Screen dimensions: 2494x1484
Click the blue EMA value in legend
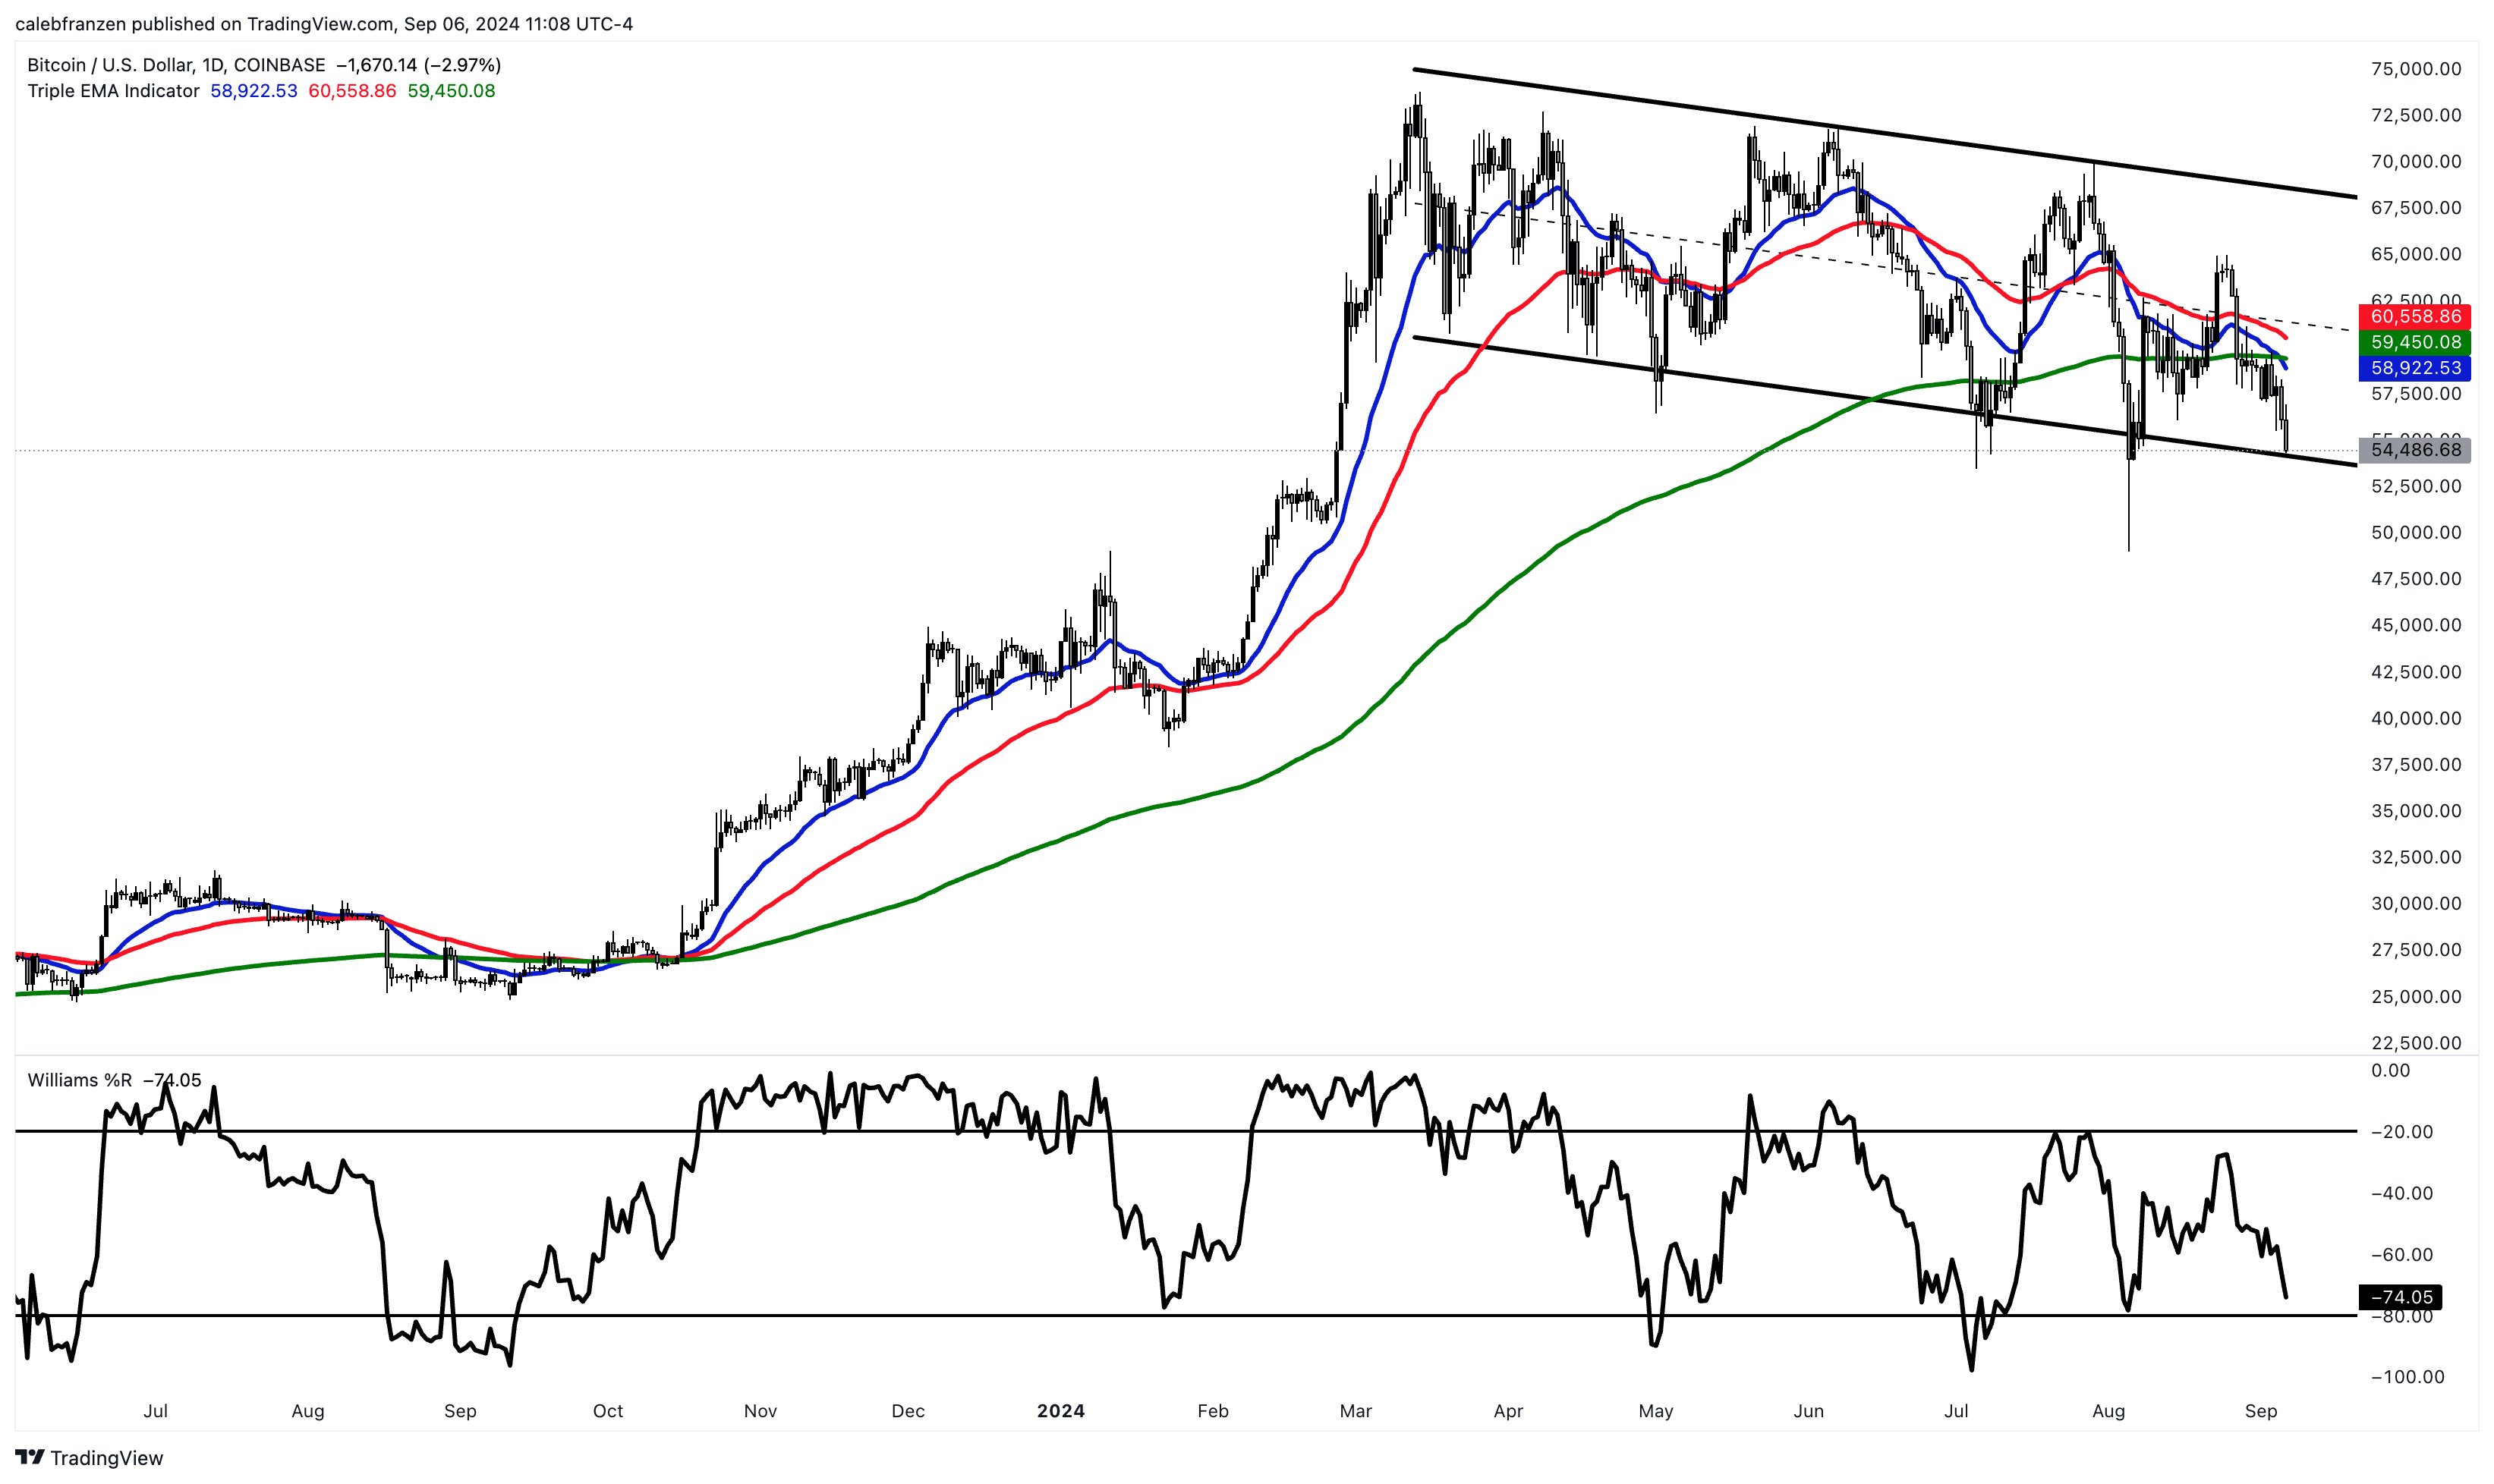[x=253, y=91]
